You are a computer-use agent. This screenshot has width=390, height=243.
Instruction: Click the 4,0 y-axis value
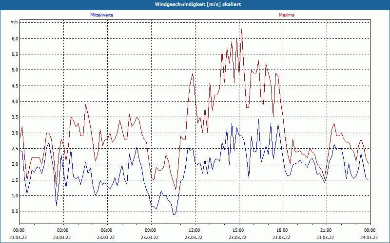coord(15,101)
